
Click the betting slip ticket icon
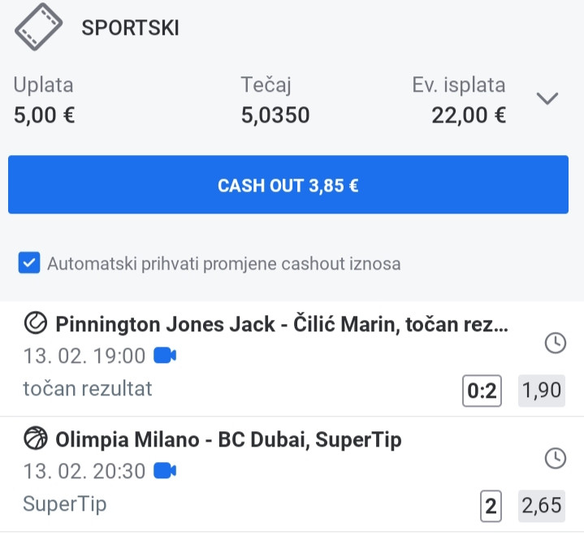(x=38, y=27)
